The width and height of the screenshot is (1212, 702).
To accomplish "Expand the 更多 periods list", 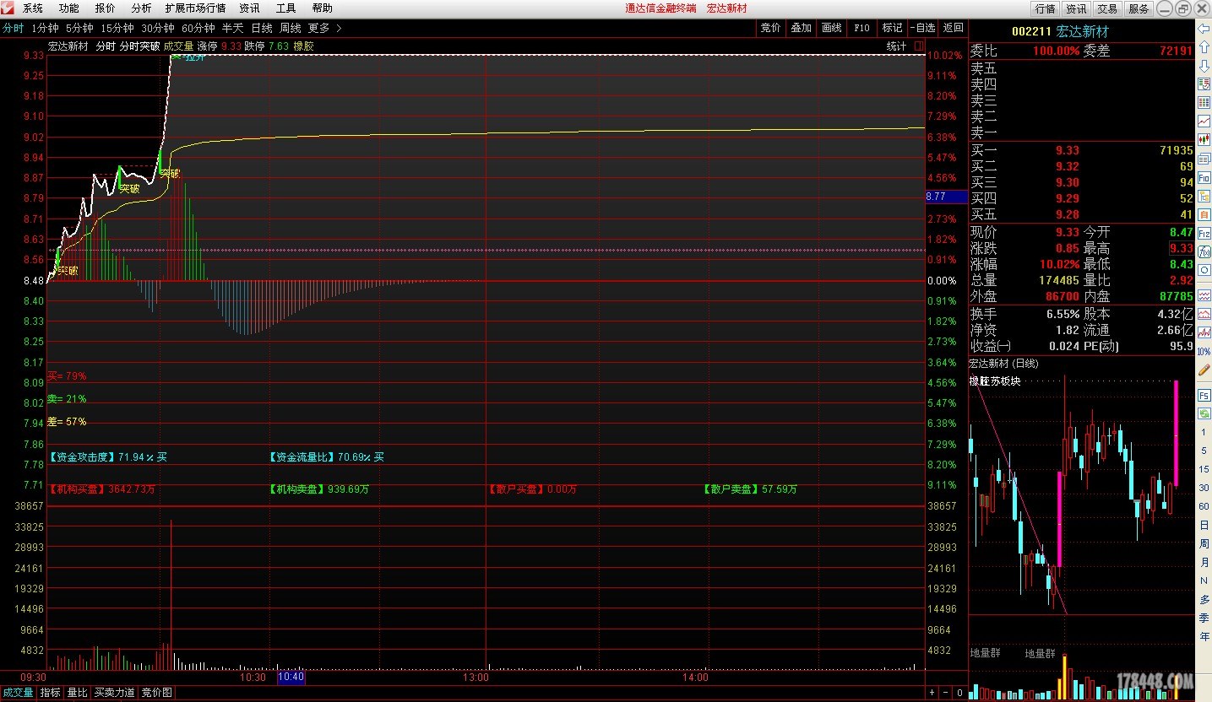I will 325,28.
